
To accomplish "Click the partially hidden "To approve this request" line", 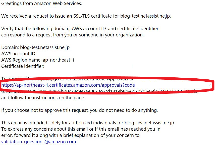I will coord(67,79).
